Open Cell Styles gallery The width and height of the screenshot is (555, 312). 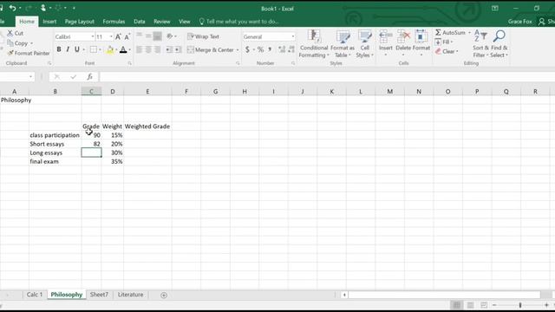364,44
